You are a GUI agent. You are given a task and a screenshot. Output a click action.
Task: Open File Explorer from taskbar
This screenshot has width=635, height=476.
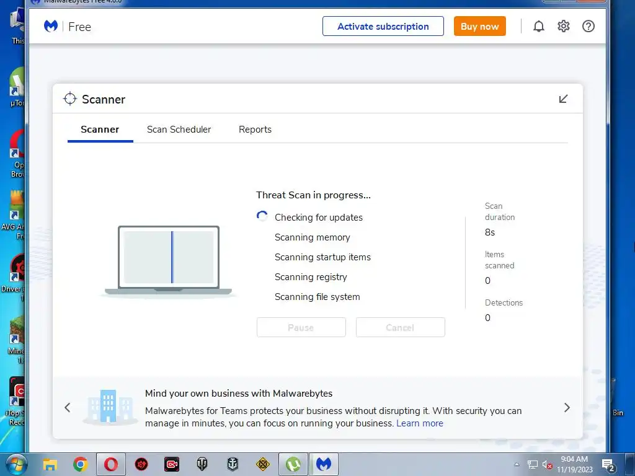(x=50, y=464)
